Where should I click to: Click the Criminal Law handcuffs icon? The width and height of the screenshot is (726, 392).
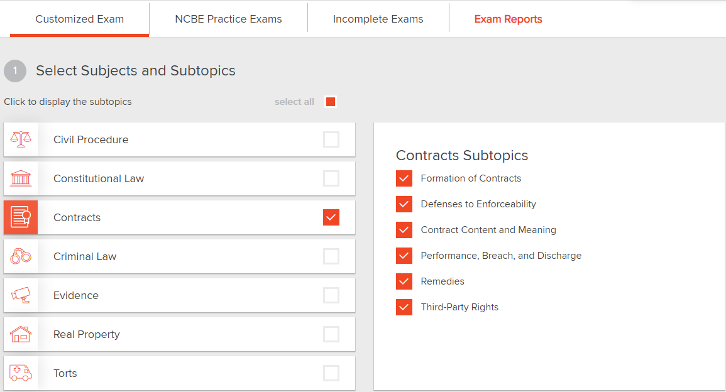(21, 256)
